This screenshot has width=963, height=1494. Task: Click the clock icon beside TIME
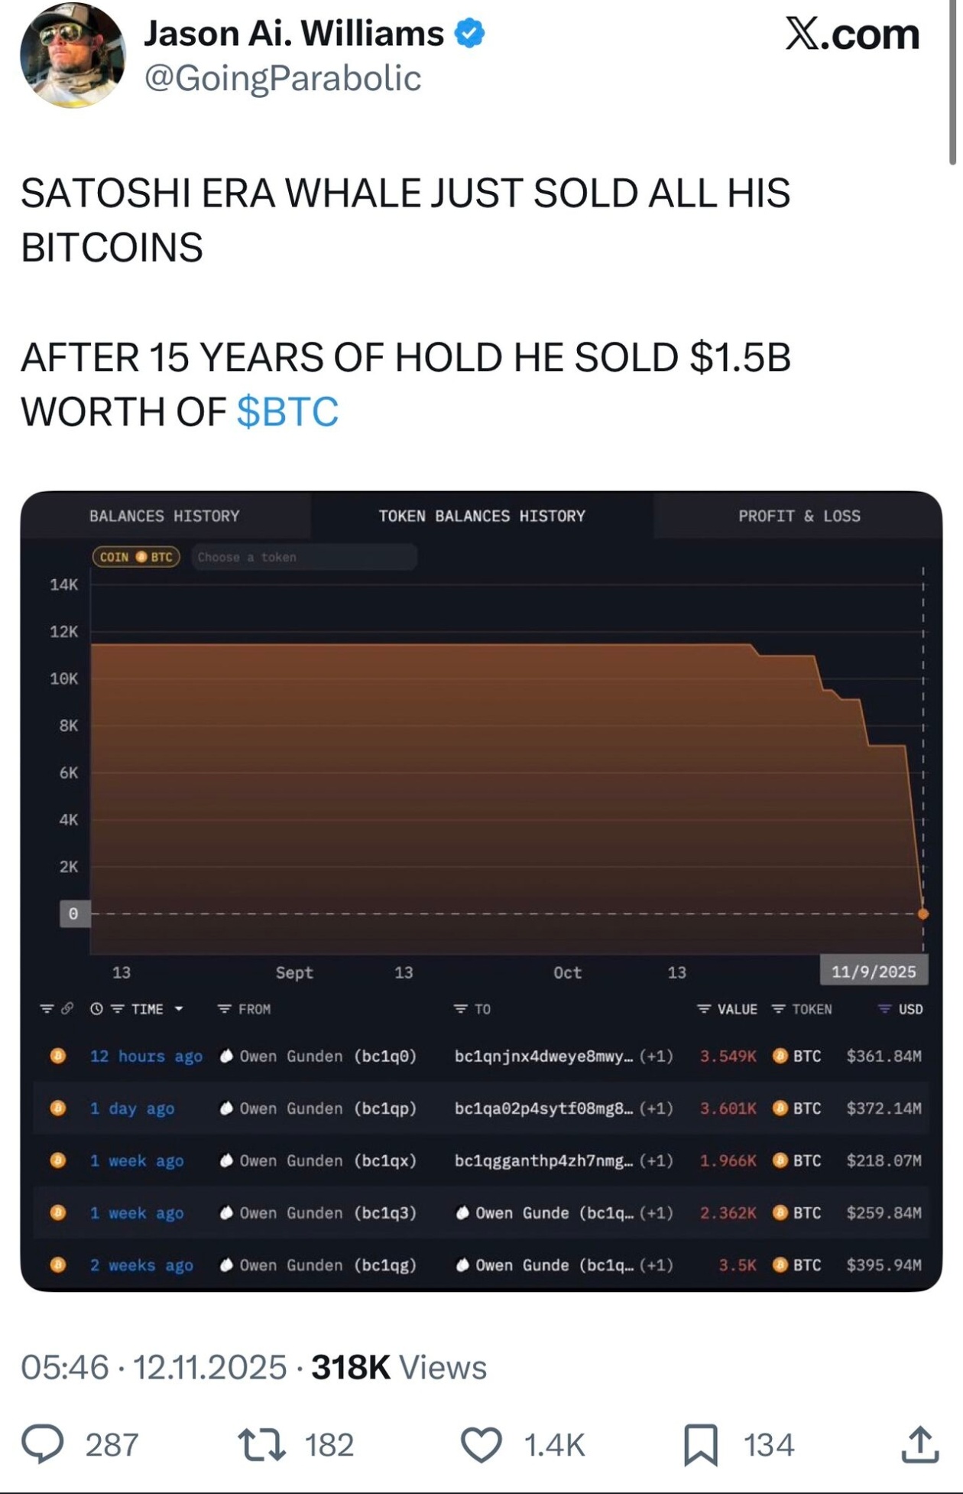[96, 1009]
